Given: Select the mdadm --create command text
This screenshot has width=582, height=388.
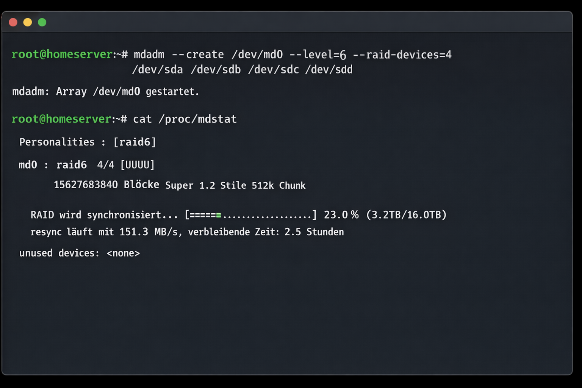Looking at the screenshot, I should (x=178, y=54).
